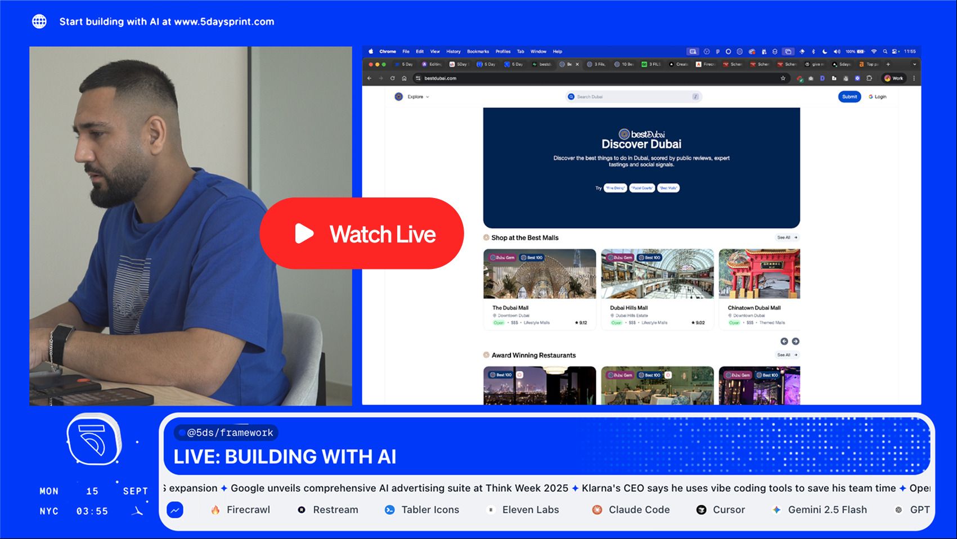Bookmark the page with the star icon

pos(783,78)
